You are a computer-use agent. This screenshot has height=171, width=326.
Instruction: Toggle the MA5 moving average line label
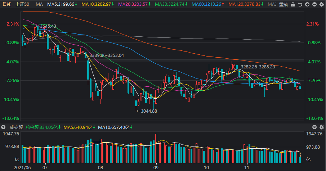pyautogui.click(x=62, y=4)
